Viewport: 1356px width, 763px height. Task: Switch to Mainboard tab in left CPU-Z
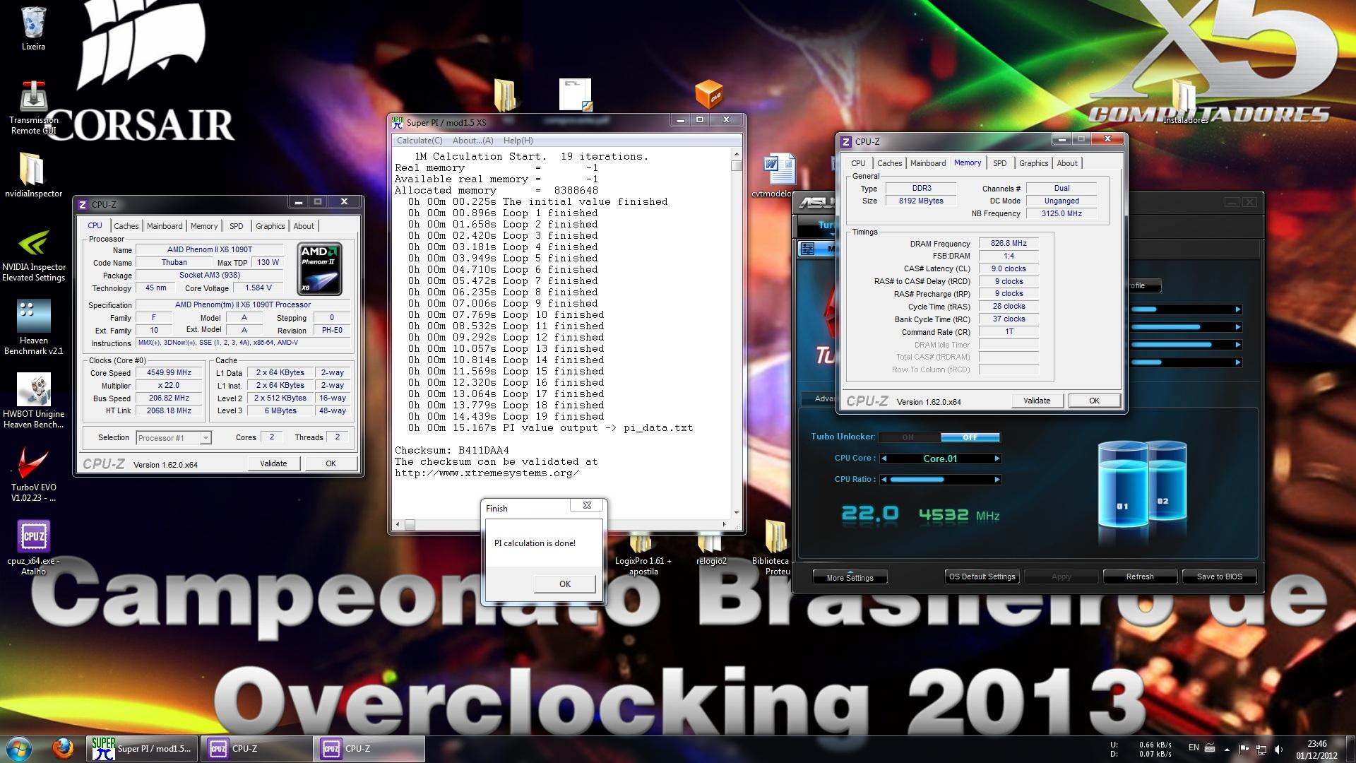165,226
